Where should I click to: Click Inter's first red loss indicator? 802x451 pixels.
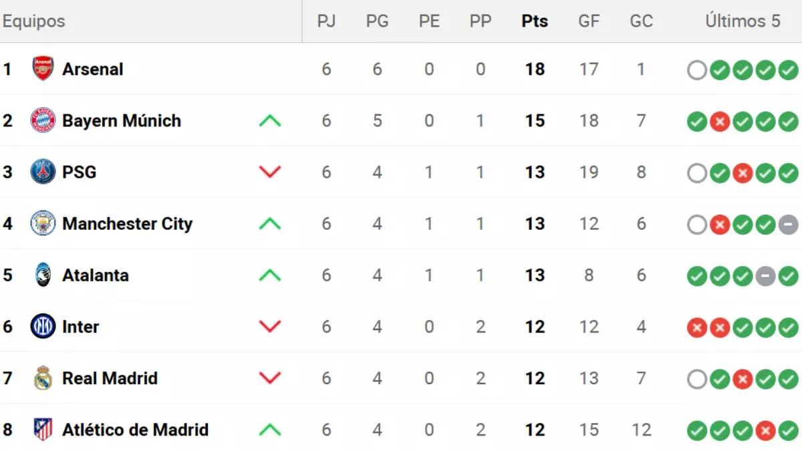click(696, 327)
